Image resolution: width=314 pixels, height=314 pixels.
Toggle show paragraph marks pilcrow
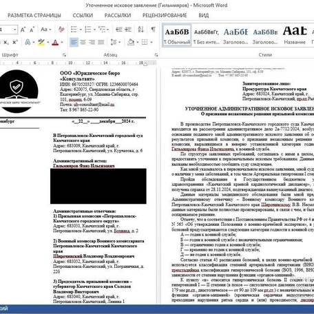pyautogui.click(x=153, y=30)
